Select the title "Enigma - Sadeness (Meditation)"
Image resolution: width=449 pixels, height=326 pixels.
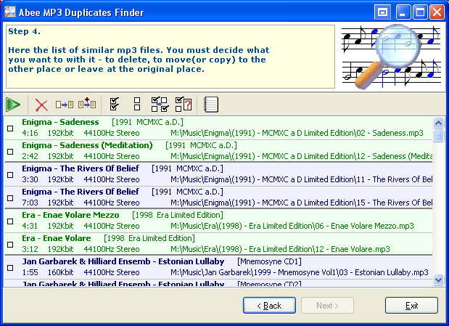(87, 145)
